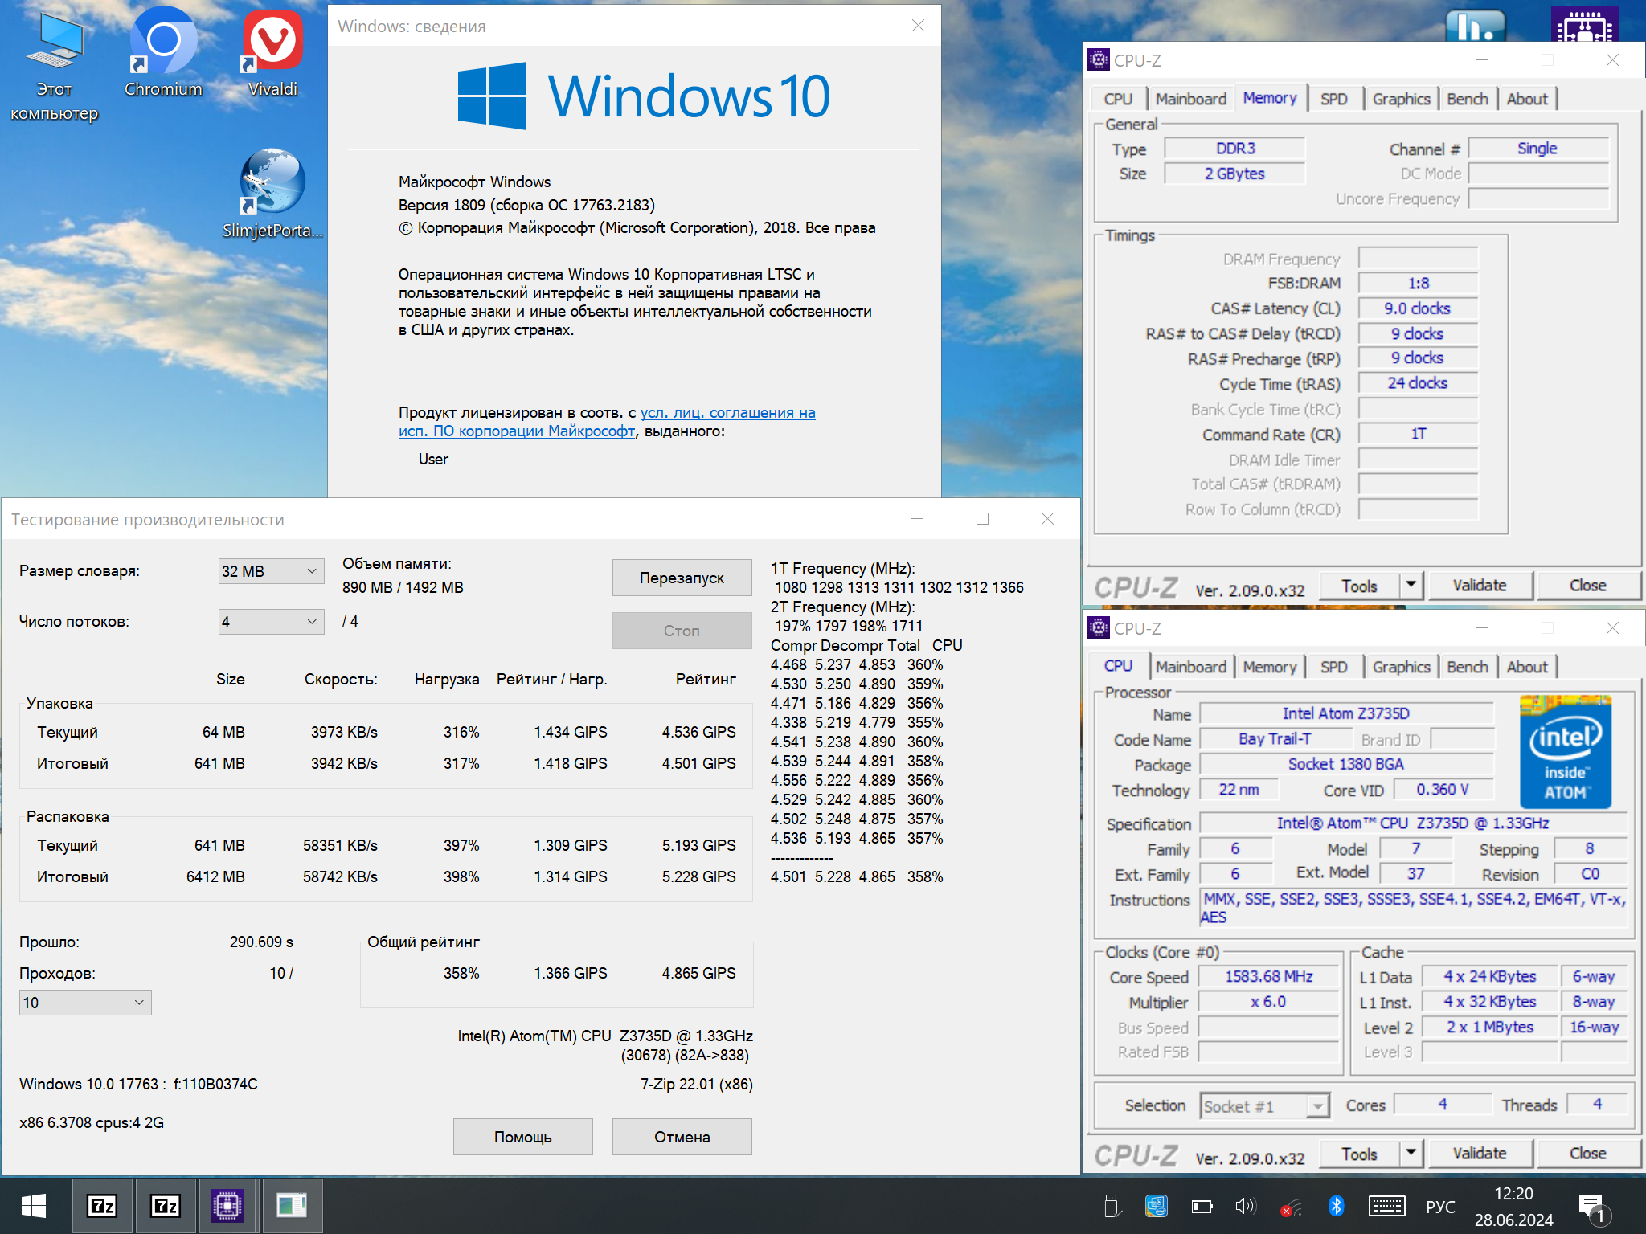Switch to Memory tab in lower CPU-Z window
1646x1234 pixels.
tap(1270, 667)
